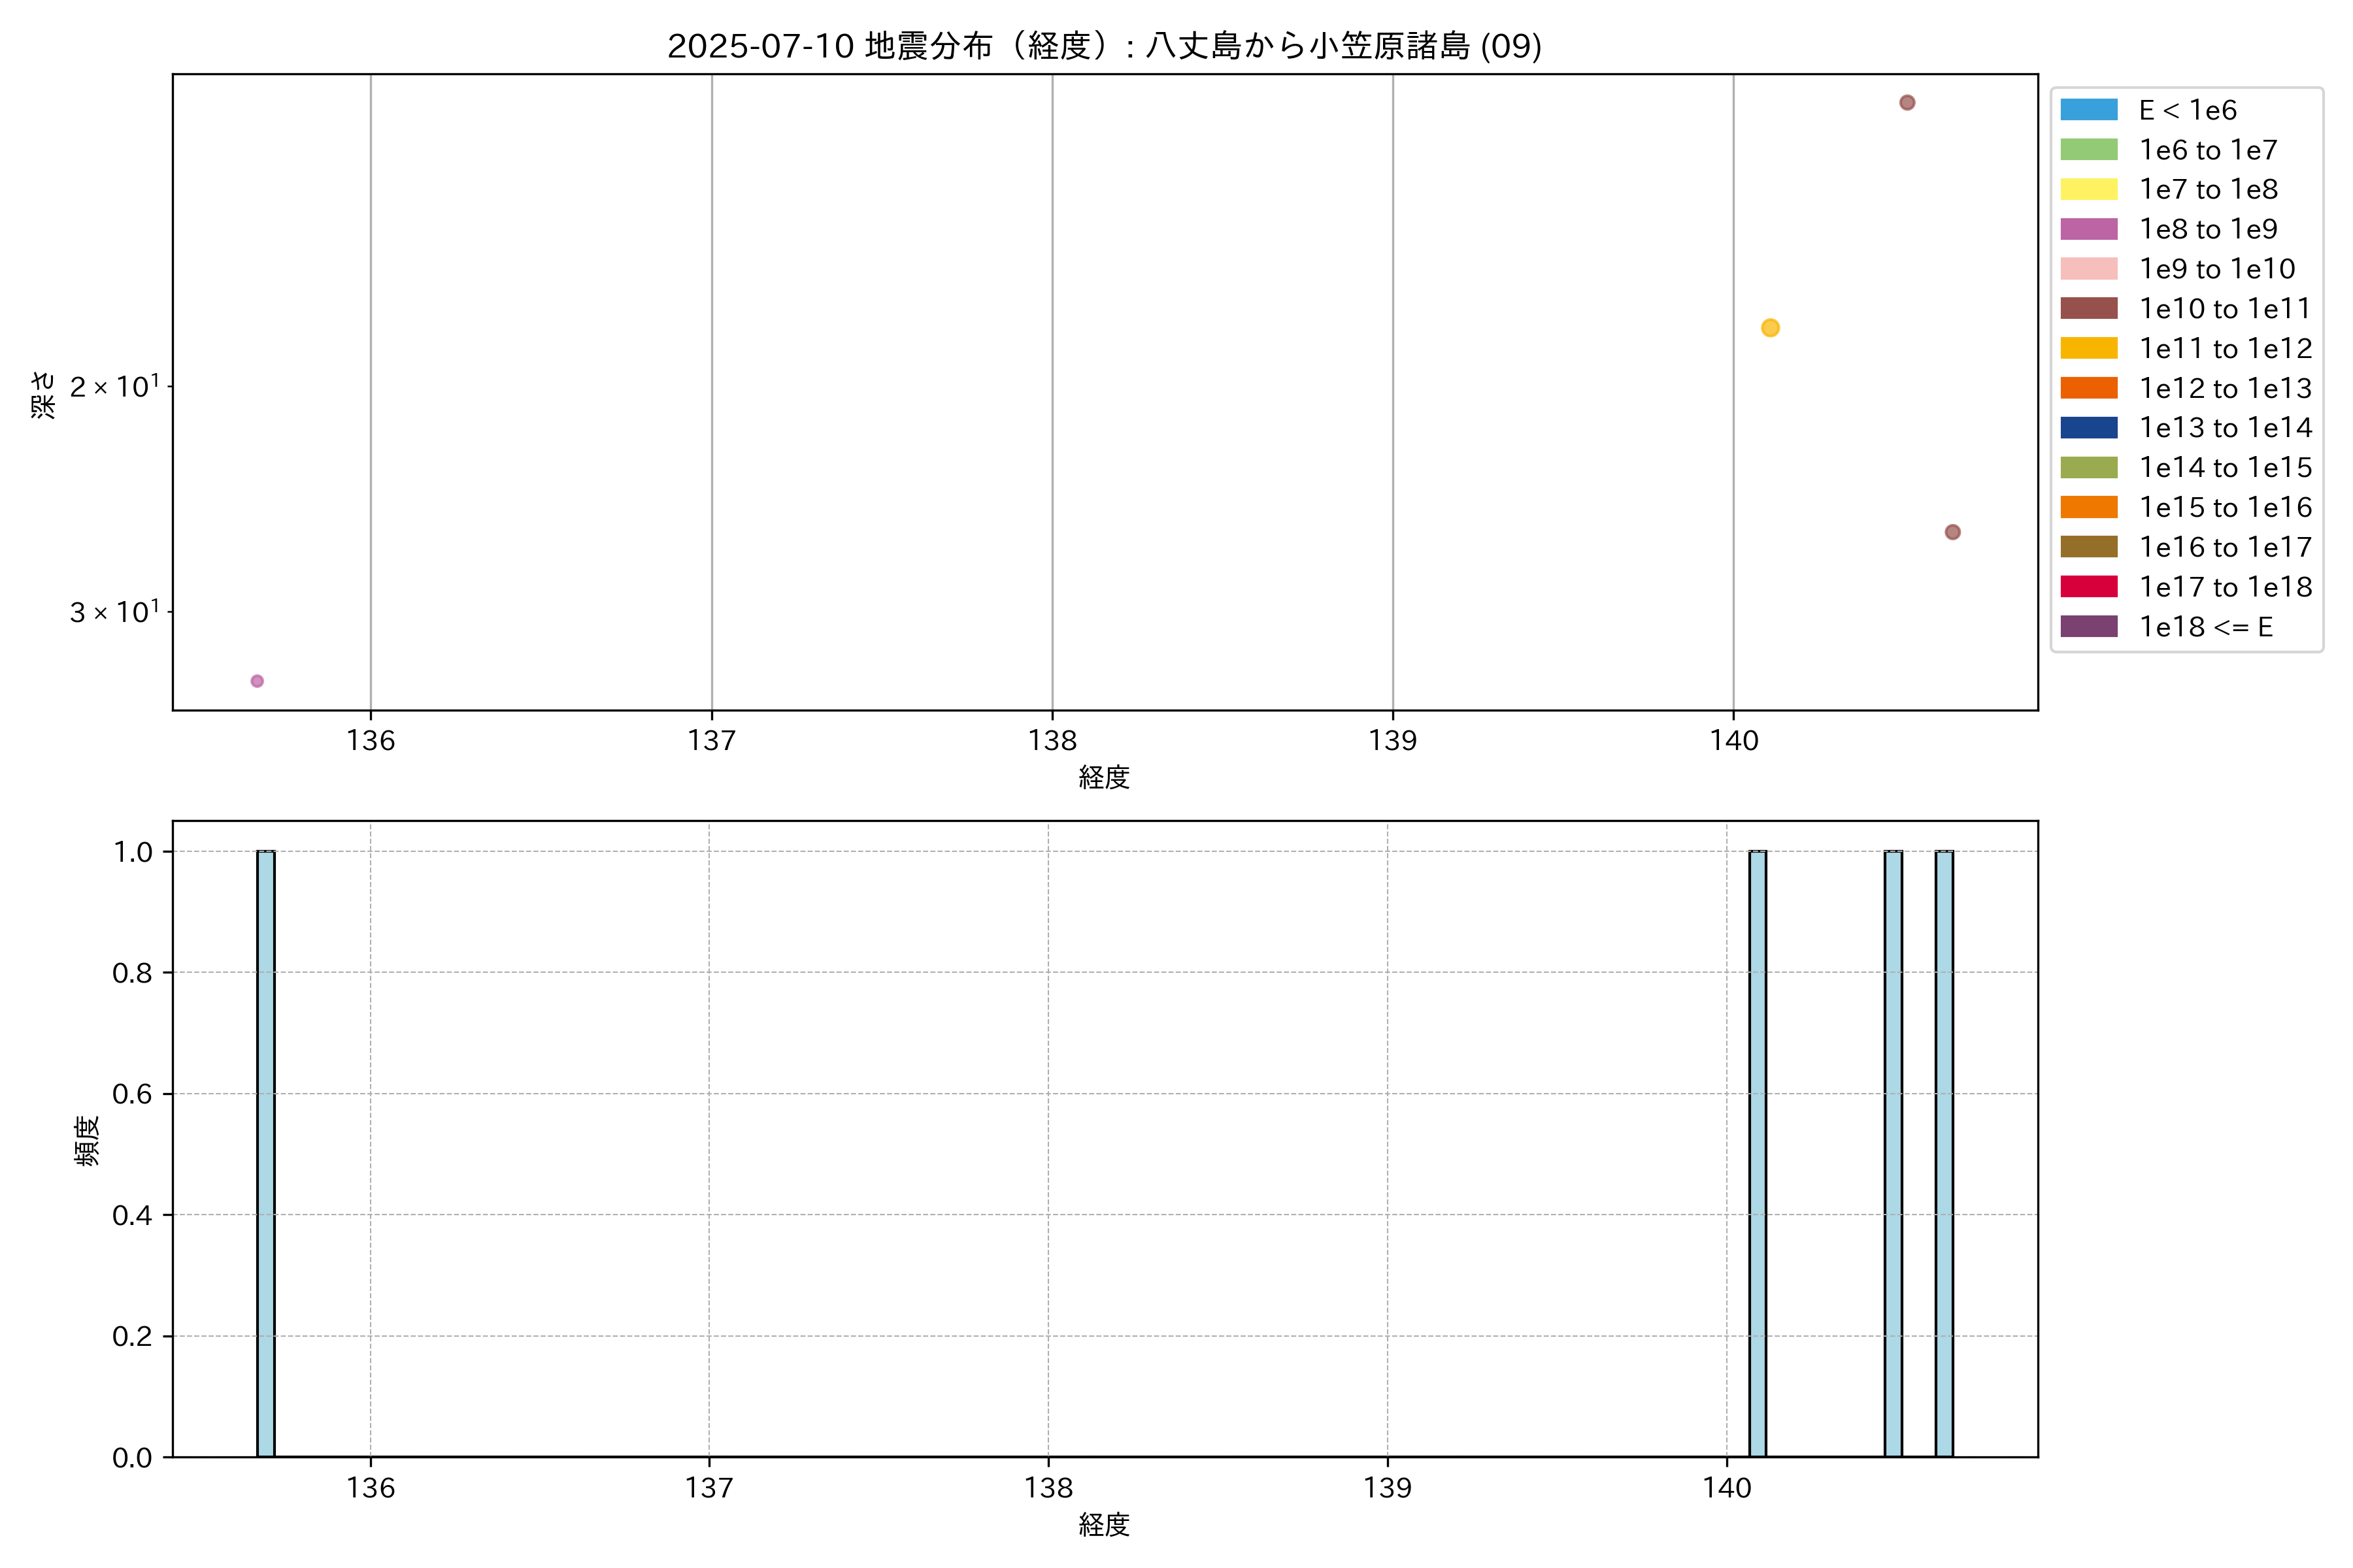The height and width of the screenshot is (1568, 2353).
Task: Click the topmost brown scatter point
Action: [x=1907, y=103]
